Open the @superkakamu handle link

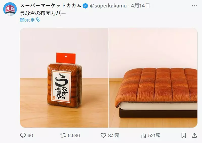pos(108,6)
